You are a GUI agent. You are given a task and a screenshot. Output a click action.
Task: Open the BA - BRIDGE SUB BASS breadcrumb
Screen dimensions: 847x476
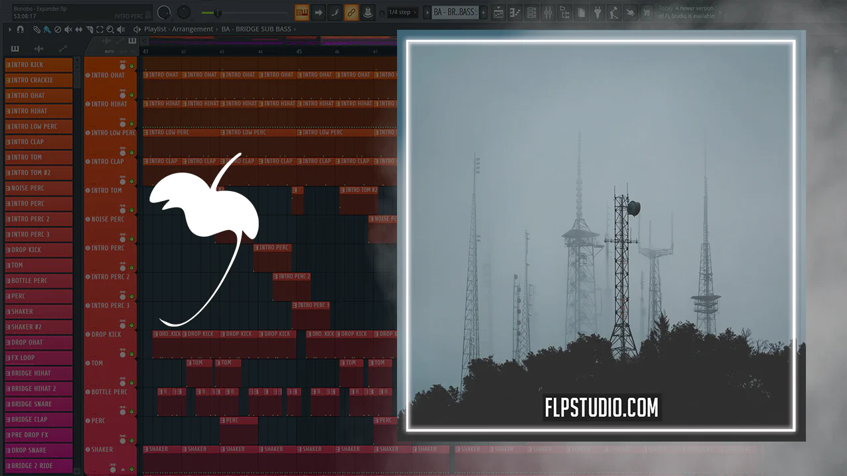tap(257, 29)
